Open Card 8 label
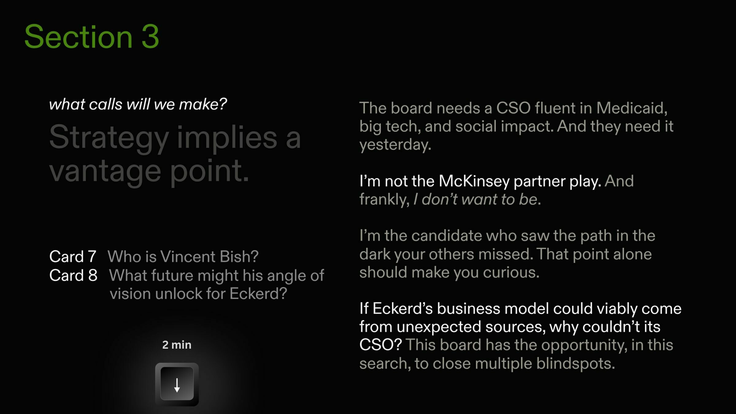The image size is (736, 414). pyautogui.click(x=73, y=275)
